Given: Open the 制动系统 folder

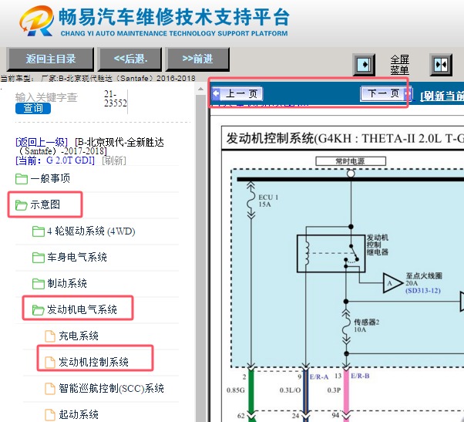Looking at the screenshot, I should click(x=67, y=283).
